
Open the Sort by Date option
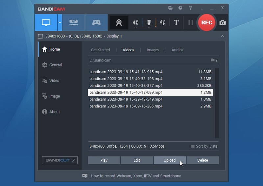204,146
